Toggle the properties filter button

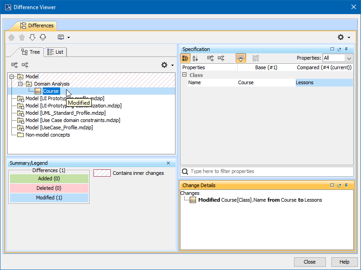pos(241,58)
